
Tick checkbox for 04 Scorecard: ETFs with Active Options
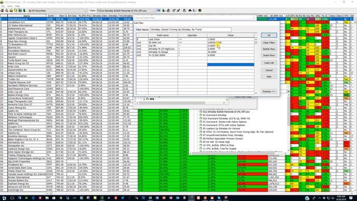(201, 125)
